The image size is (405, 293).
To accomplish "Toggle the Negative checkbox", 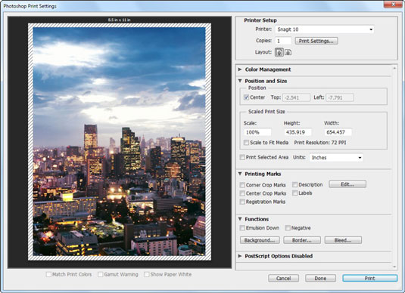I will 288,228.
